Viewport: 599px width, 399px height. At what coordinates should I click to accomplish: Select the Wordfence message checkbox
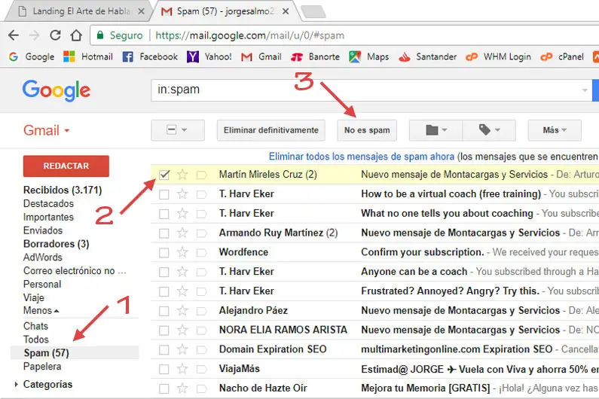click(x=164, y=253)
